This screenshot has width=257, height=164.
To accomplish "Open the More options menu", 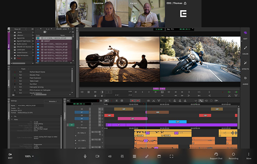I will 248,156.
